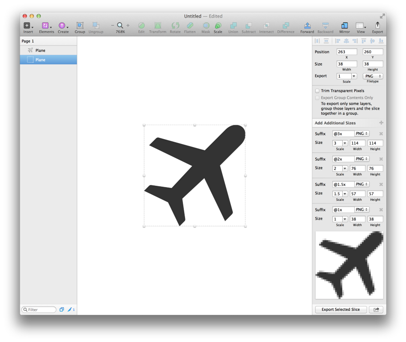406x342 pixels.
Task: Zoom in with the plus button
Action: click(128, 25)
